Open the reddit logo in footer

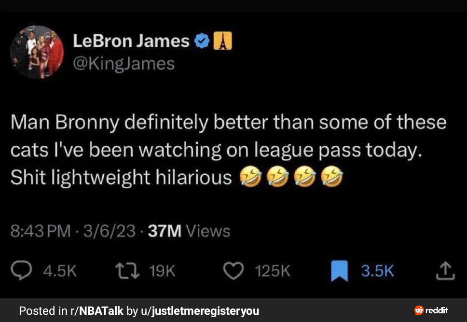pyautogui.click(x=431, y=310)
